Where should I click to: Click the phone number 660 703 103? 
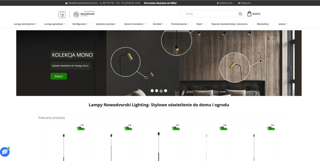coord(108,3)
